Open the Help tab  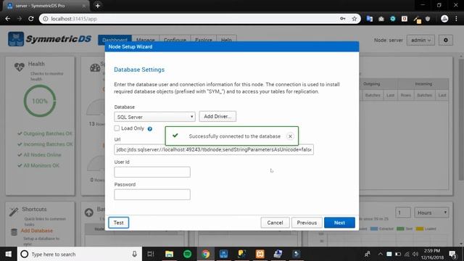pos(226,39)
